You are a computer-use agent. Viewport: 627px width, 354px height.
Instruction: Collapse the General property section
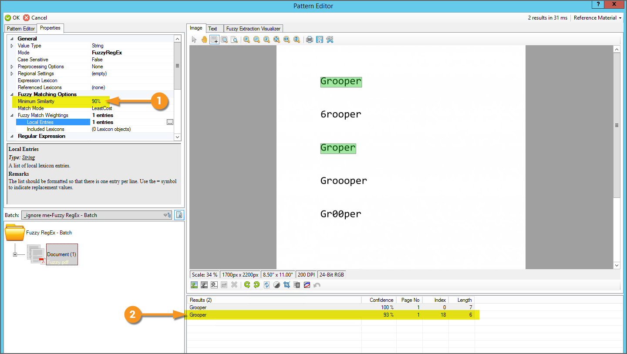pyautogui.click(x=12, y=39)
